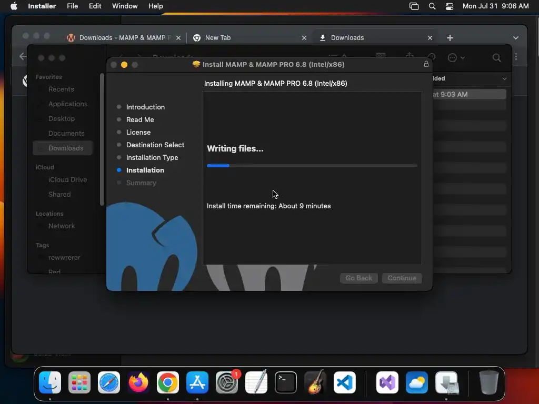Click the Go Back button
This screenshot has width=539, height=404.
pos(359,278)
